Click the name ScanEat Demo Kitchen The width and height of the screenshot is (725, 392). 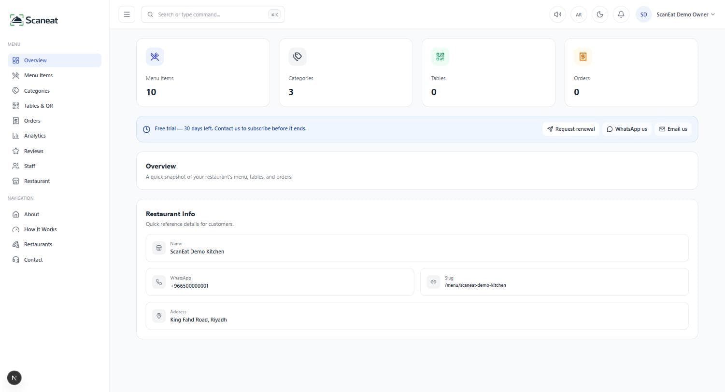coord(197,252)
